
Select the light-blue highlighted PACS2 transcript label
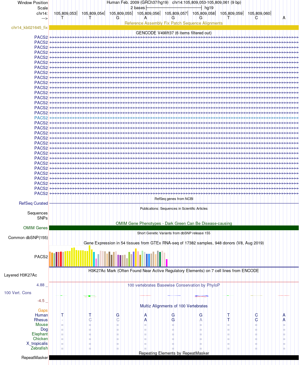click(41, 118)
